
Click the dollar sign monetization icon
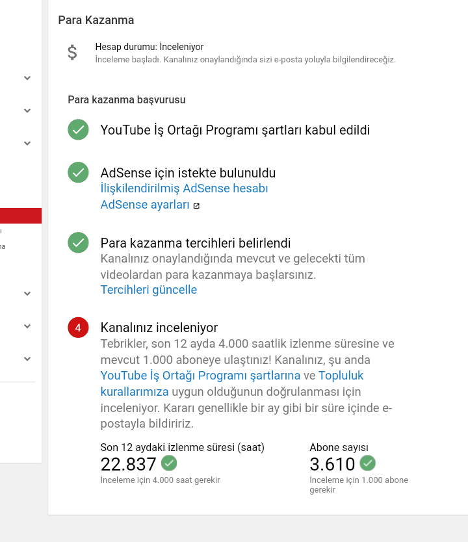tap(72, 53)
